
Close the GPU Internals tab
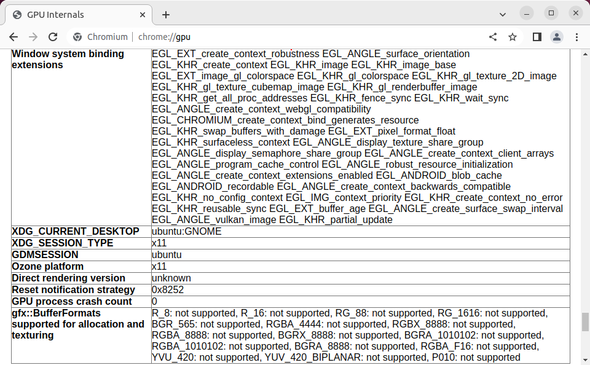[x=143, y=15]
